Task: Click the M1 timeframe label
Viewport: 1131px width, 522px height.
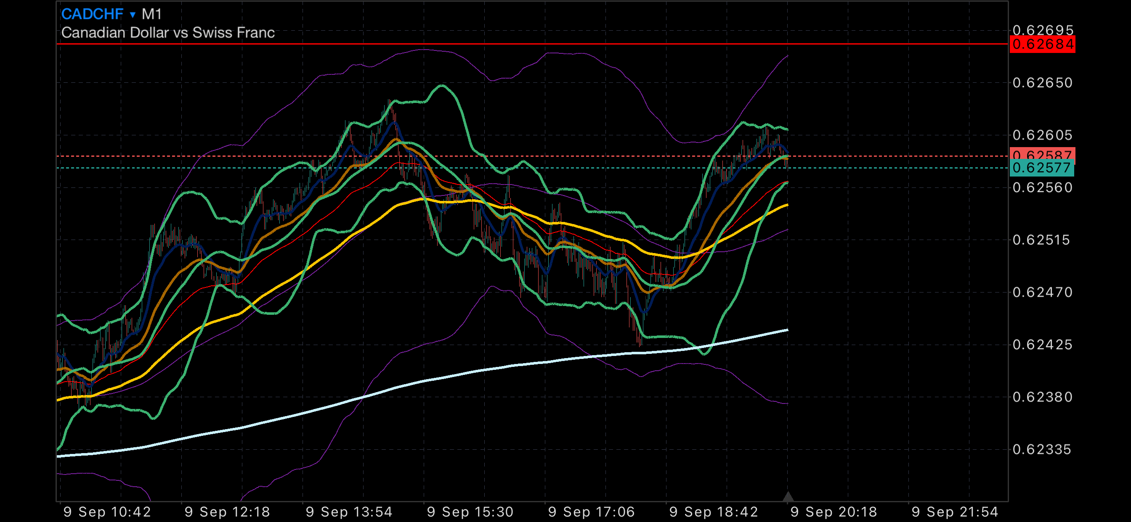Action: pyautogui.click(x=152, y=14)
